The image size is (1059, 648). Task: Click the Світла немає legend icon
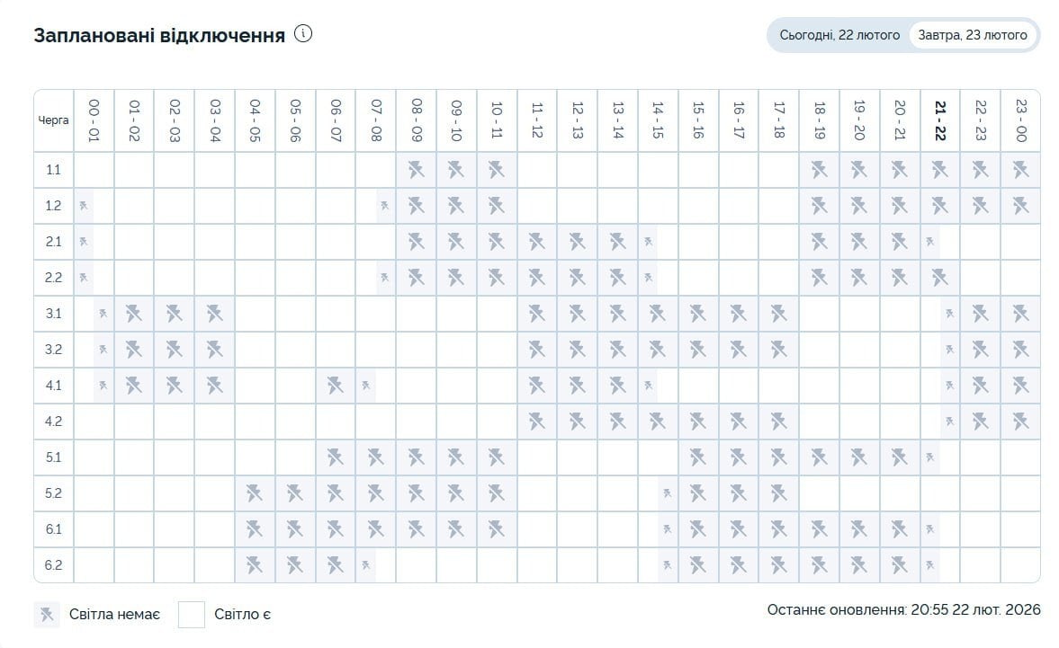point(47,615)
